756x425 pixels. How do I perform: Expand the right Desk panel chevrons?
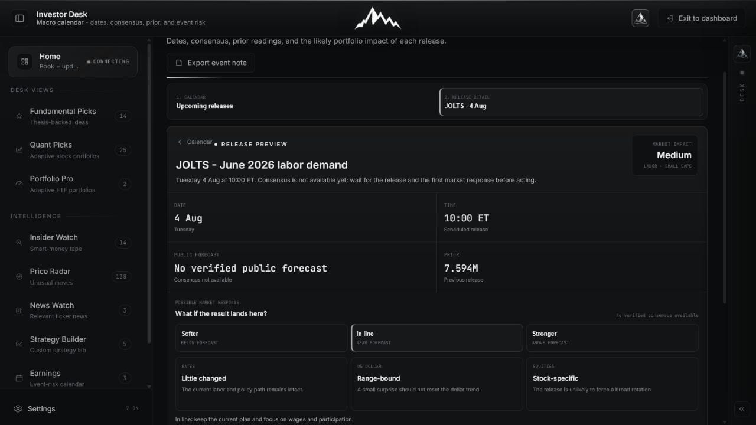(742, 409)
